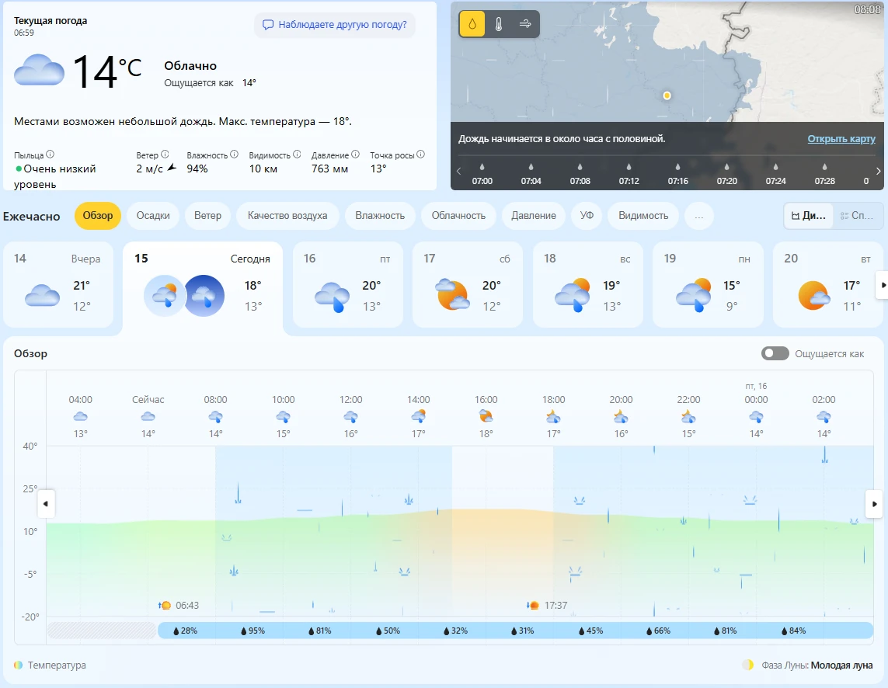Go to earlier hours in chart

(x=46, y=503)
